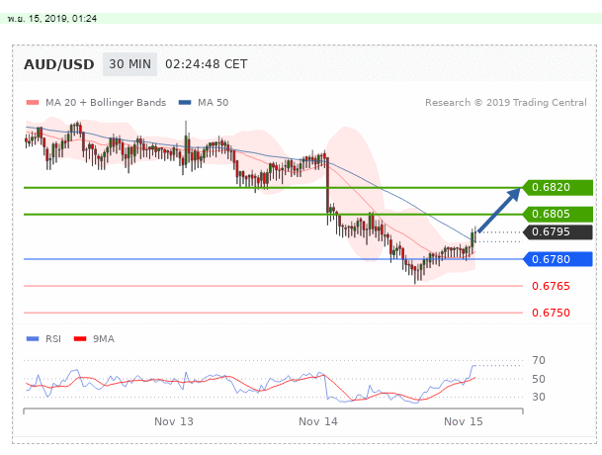This screenshot has height=455, width=602.
Task: Click the RSI 30 axis label
Action: point(539,397)
